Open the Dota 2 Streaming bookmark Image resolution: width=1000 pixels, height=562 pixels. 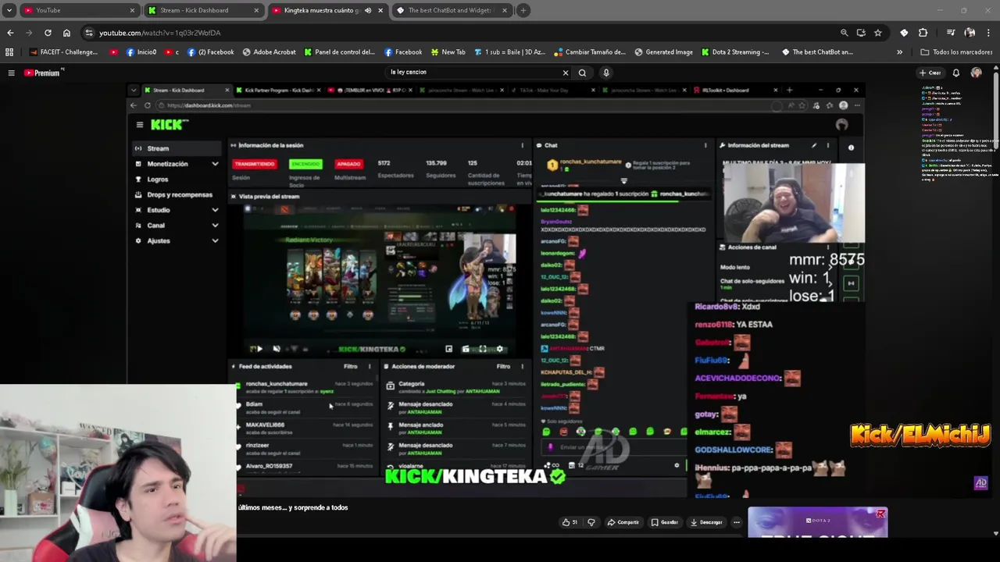pyautogui.click(x=735, y=52)
